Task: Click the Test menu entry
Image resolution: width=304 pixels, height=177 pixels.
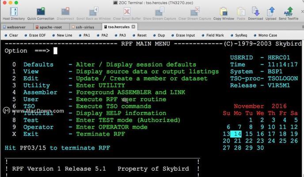Action: pyautogui.click(x=31, y=120)
